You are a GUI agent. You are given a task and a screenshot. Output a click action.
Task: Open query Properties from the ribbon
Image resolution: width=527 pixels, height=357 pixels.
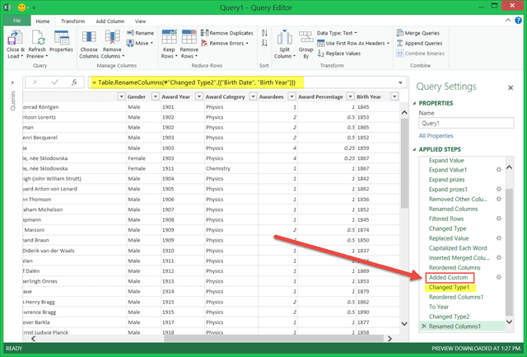62,37
